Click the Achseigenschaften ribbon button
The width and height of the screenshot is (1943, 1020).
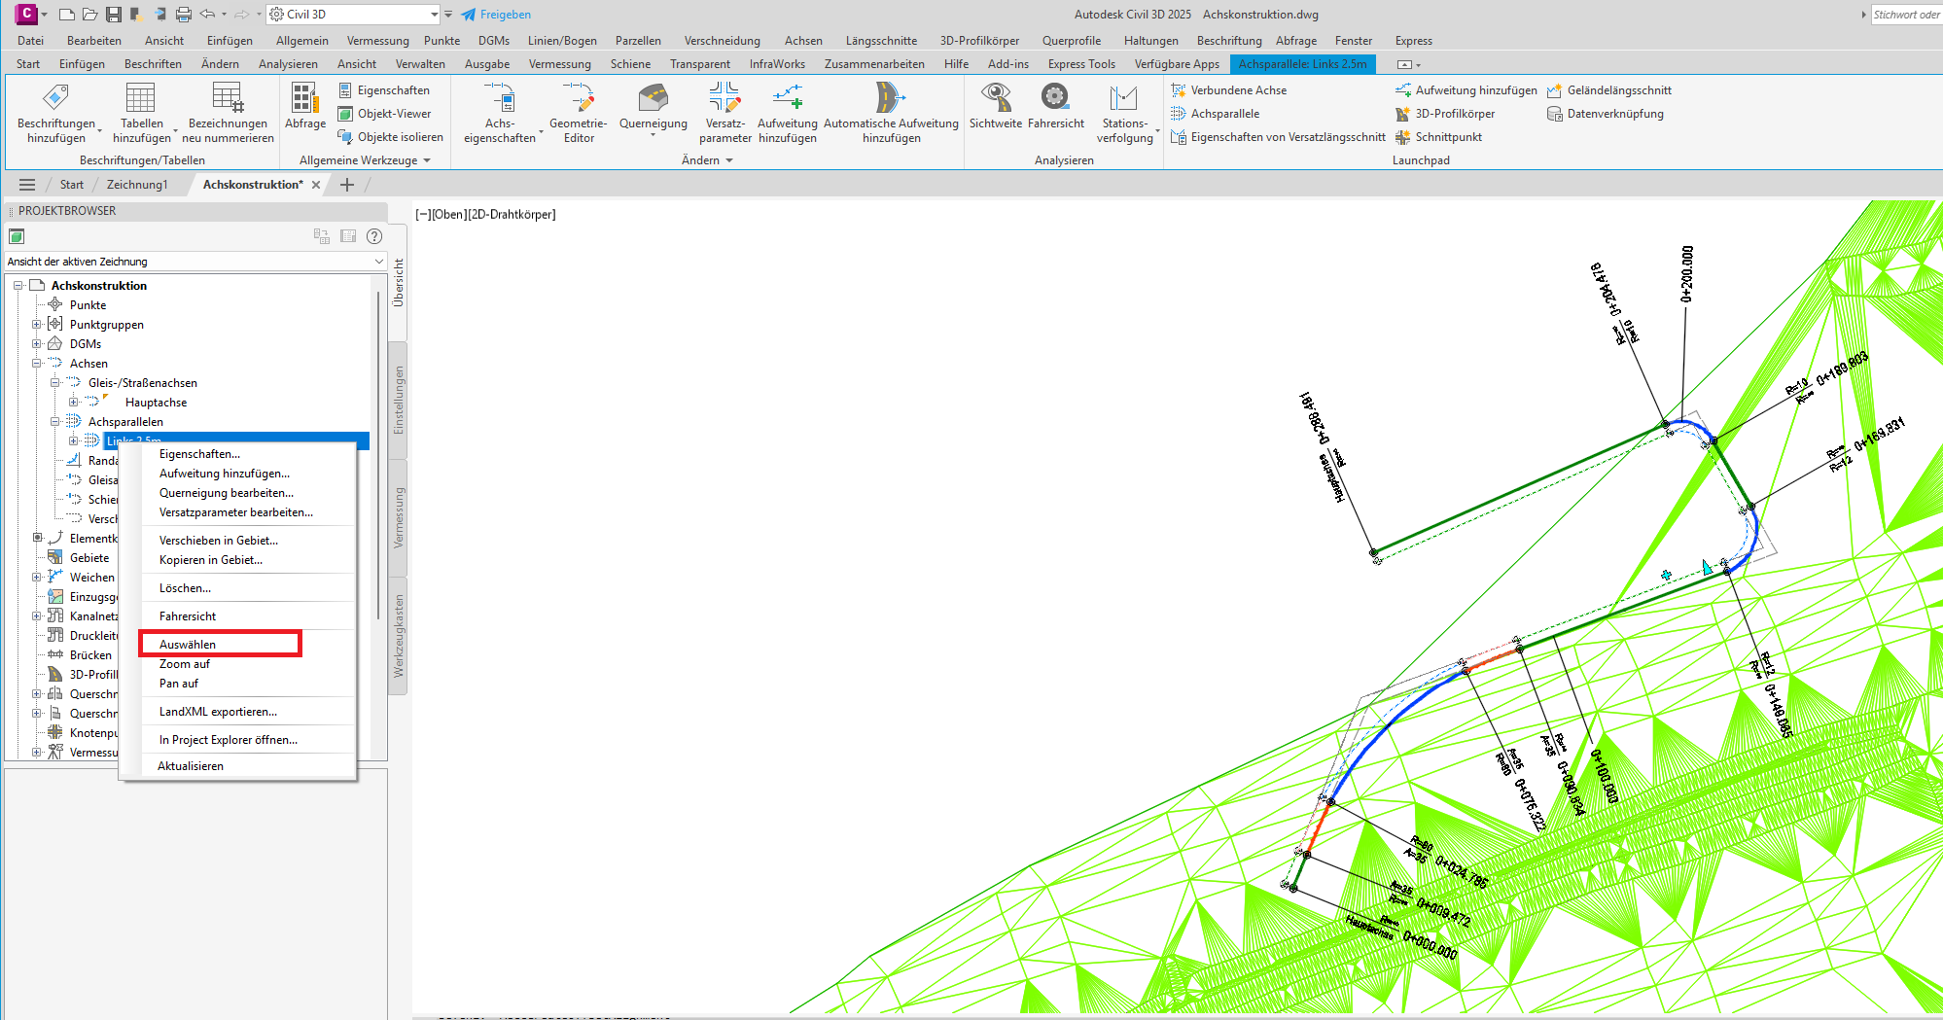pyautogui.click(x=499, y=113)
